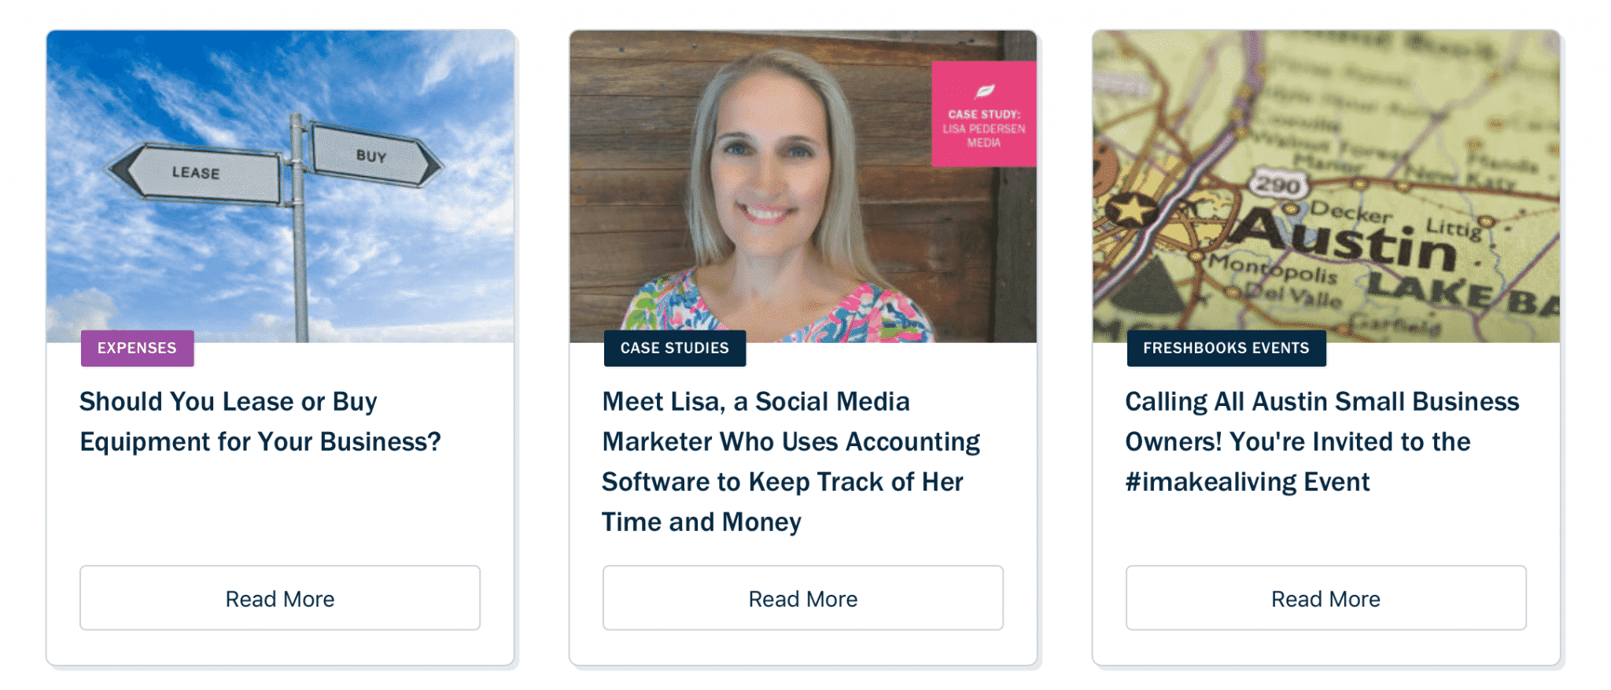Click '#imakealiving Event' line in third card title

1247,482
